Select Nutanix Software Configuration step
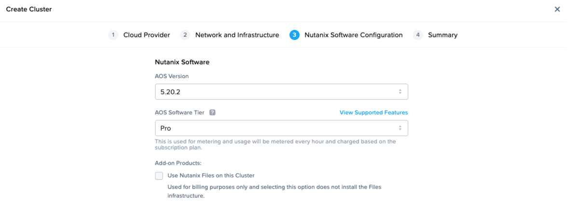Viewport: 579px width, 205px height. [x=354, y=35]
